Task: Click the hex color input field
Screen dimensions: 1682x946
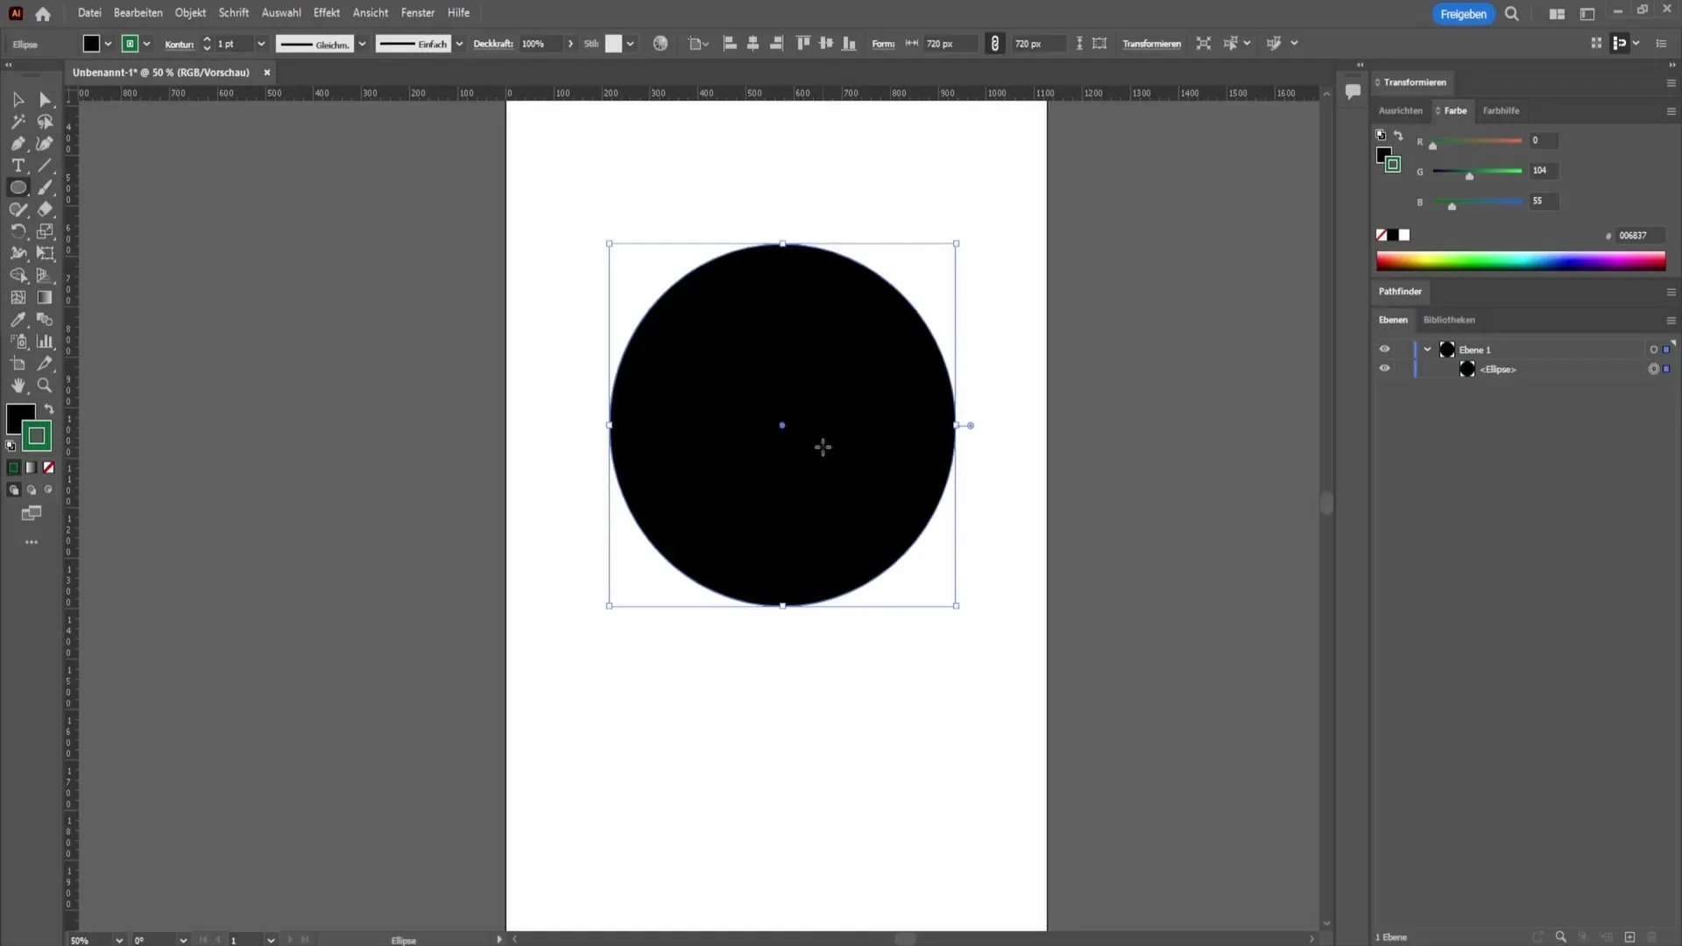Action: [x=1638, y=236]
